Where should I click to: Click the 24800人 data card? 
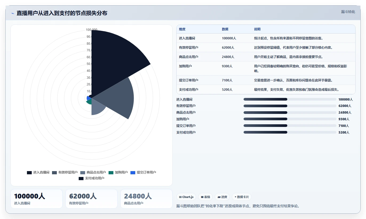[146, 199]
